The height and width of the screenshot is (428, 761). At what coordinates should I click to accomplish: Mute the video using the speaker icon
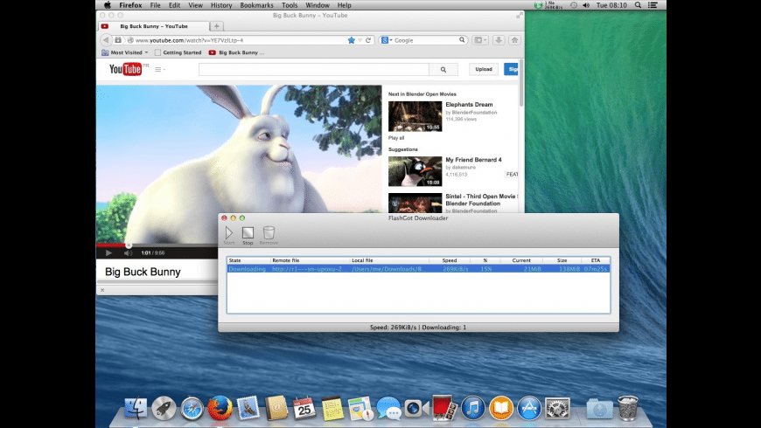(x=128, y=252)
